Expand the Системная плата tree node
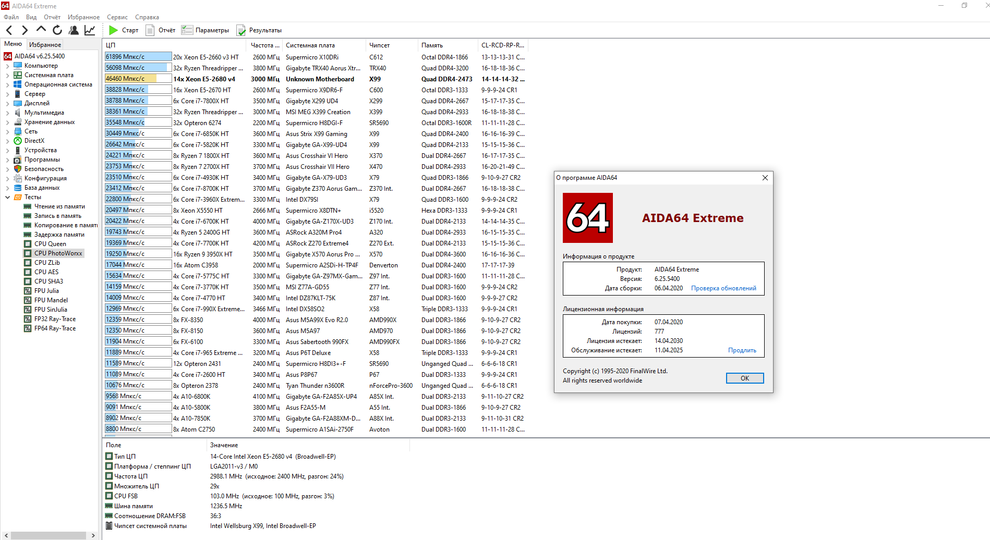990x540 pixels. (7, 76)
